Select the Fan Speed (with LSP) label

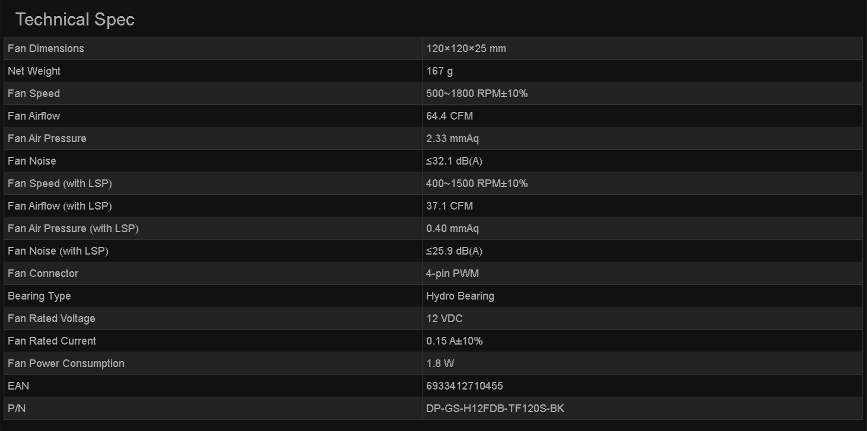click(60, 184)
